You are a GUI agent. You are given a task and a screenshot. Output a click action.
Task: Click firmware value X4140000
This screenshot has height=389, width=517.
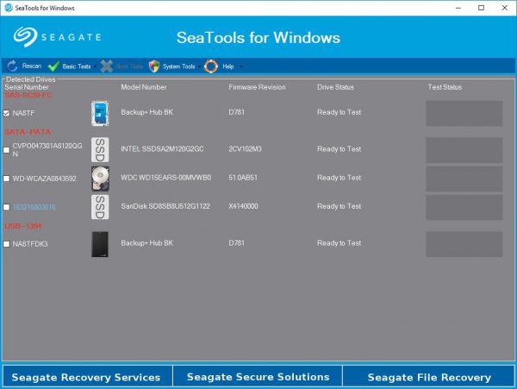coord(243,206)
